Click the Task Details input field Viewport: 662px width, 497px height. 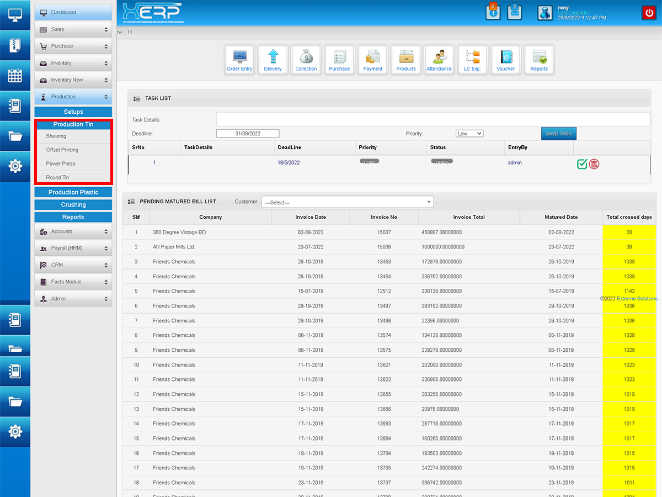(x=433, y=119)
